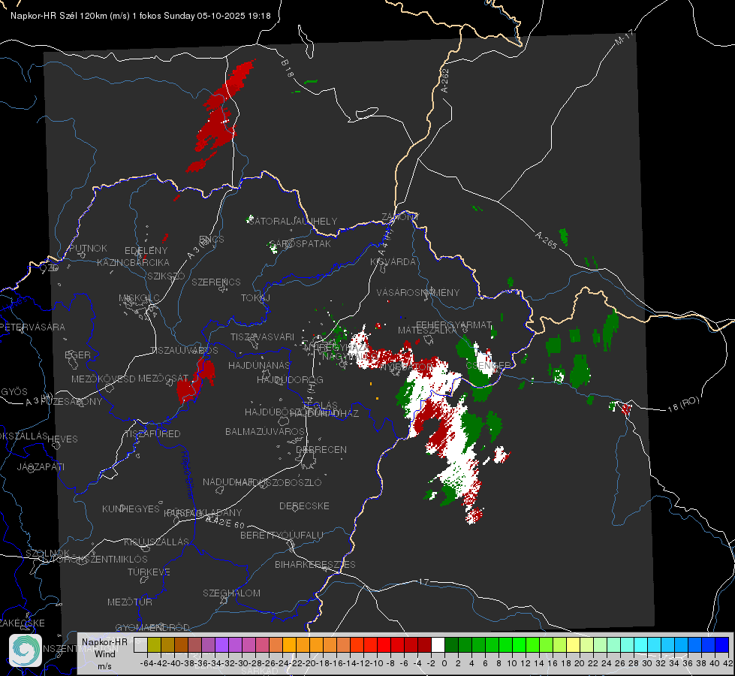Click the darkest blue swatch ending the legend

point(722,644)
